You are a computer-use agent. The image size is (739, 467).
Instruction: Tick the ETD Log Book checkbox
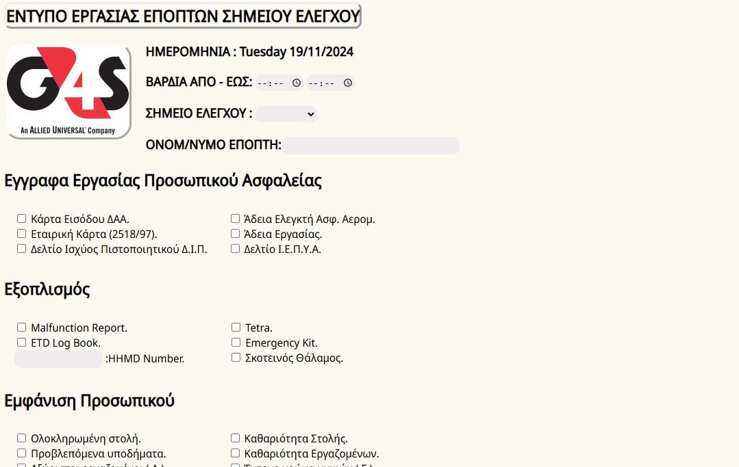click(x=22, y=342)
